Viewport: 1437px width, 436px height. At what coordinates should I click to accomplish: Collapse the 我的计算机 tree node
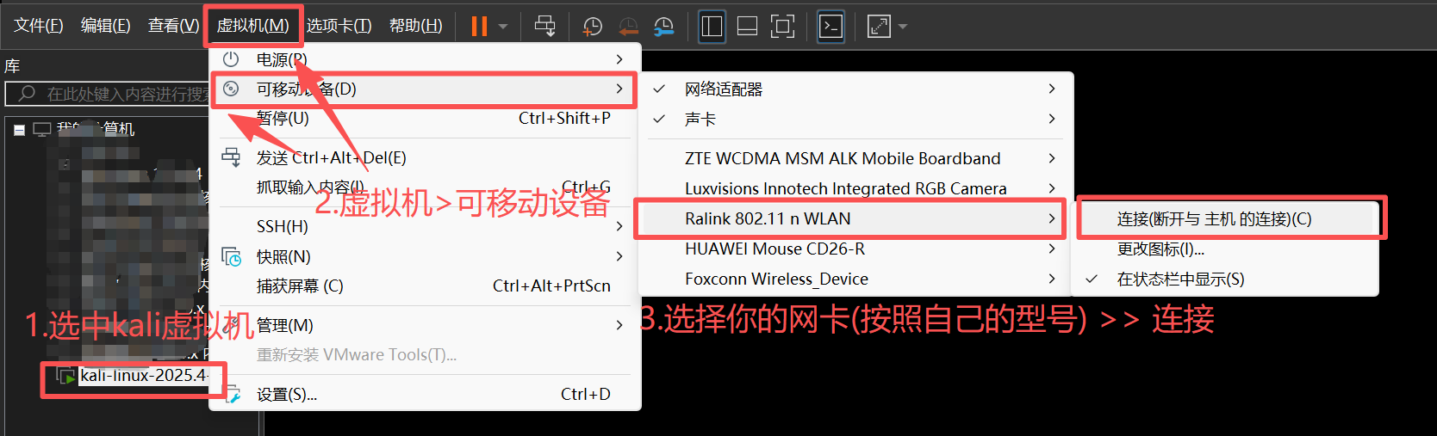19,130
